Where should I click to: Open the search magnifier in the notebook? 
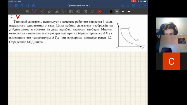(22, 6)
